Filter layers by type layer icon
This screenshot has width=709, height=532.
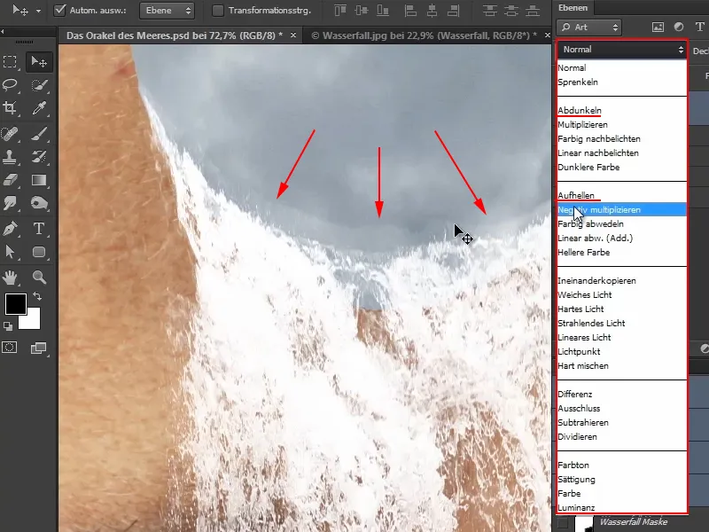[x=699, y=27]
